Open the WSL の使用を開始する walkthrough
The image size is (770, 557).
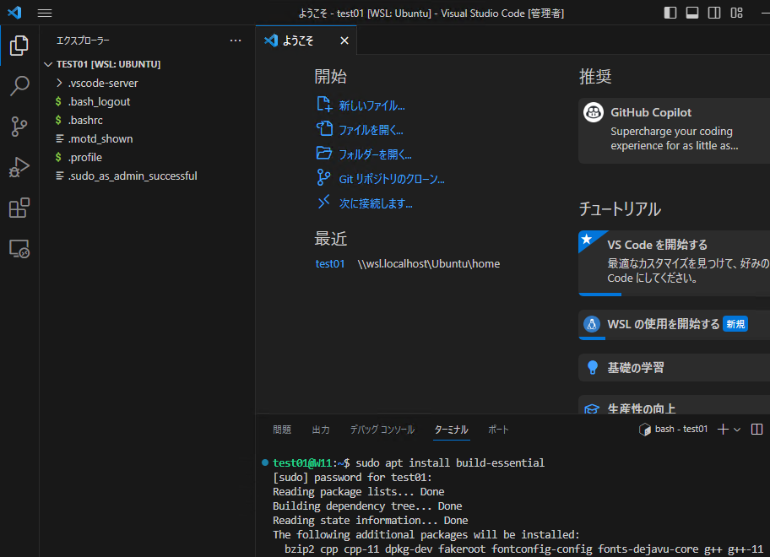675,324
